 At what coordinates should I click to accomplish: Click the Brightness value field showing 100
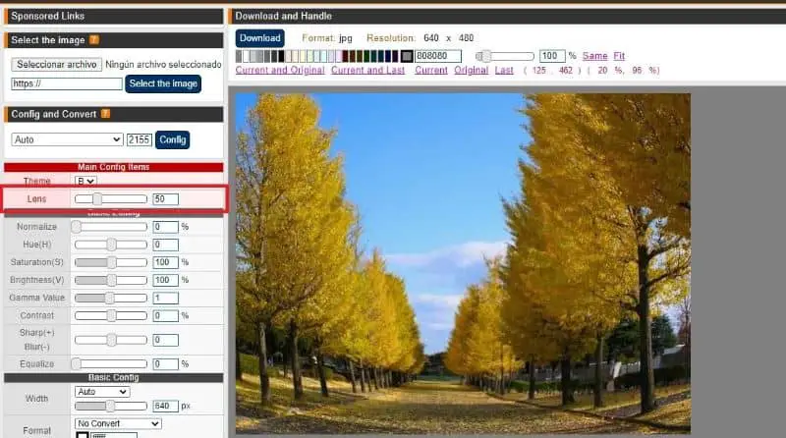165,280
